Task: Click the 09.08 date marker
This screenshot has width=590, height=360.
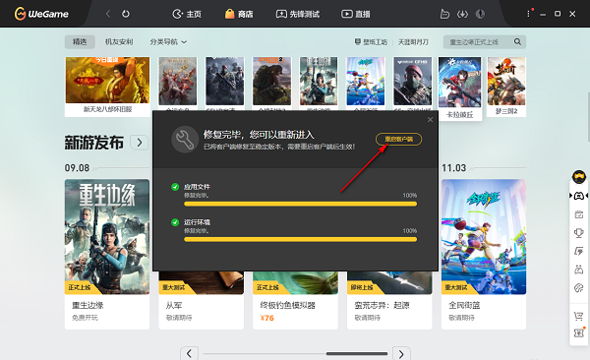Action: click(77, 167)
